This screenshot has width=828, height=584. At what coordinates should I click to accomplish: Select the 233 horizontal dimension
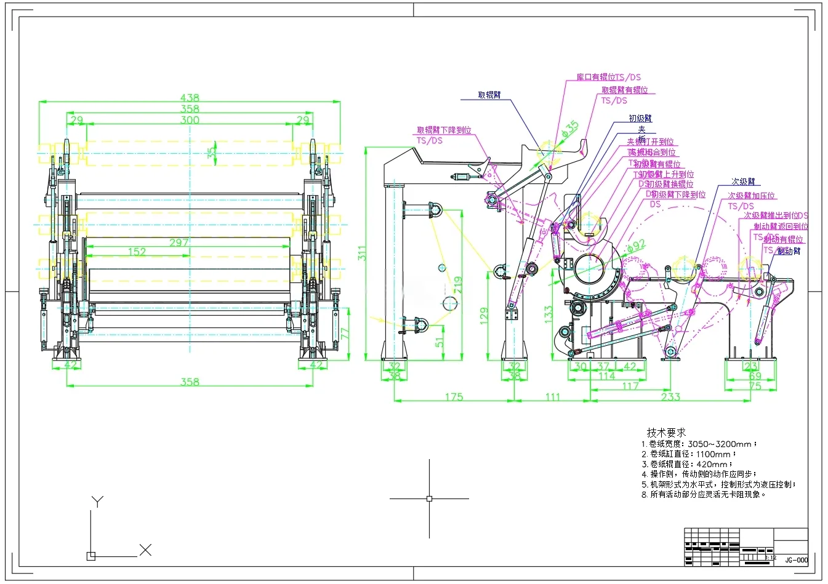tap(670, 397)
